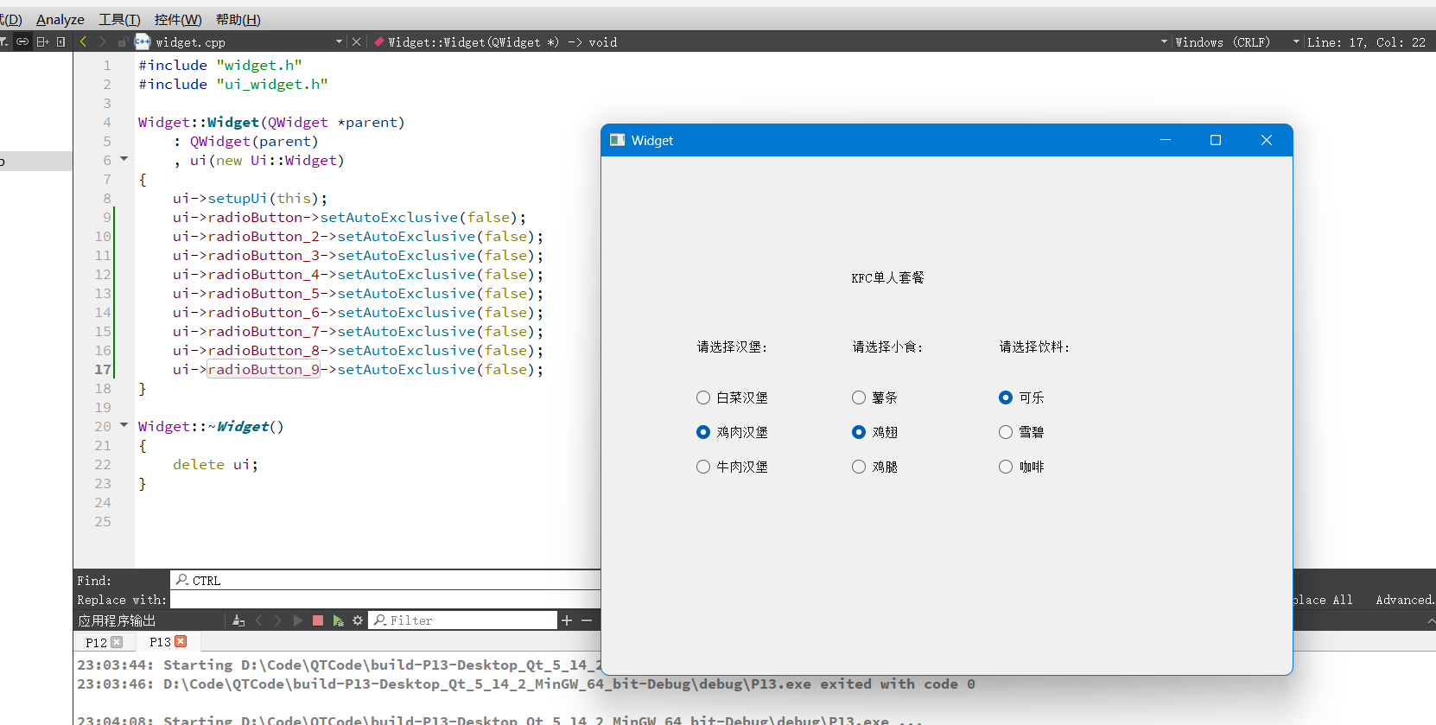This screenshot has height=725, width=1436.
Task: Click the attach debugger run icon
Action: pos(338,620)
